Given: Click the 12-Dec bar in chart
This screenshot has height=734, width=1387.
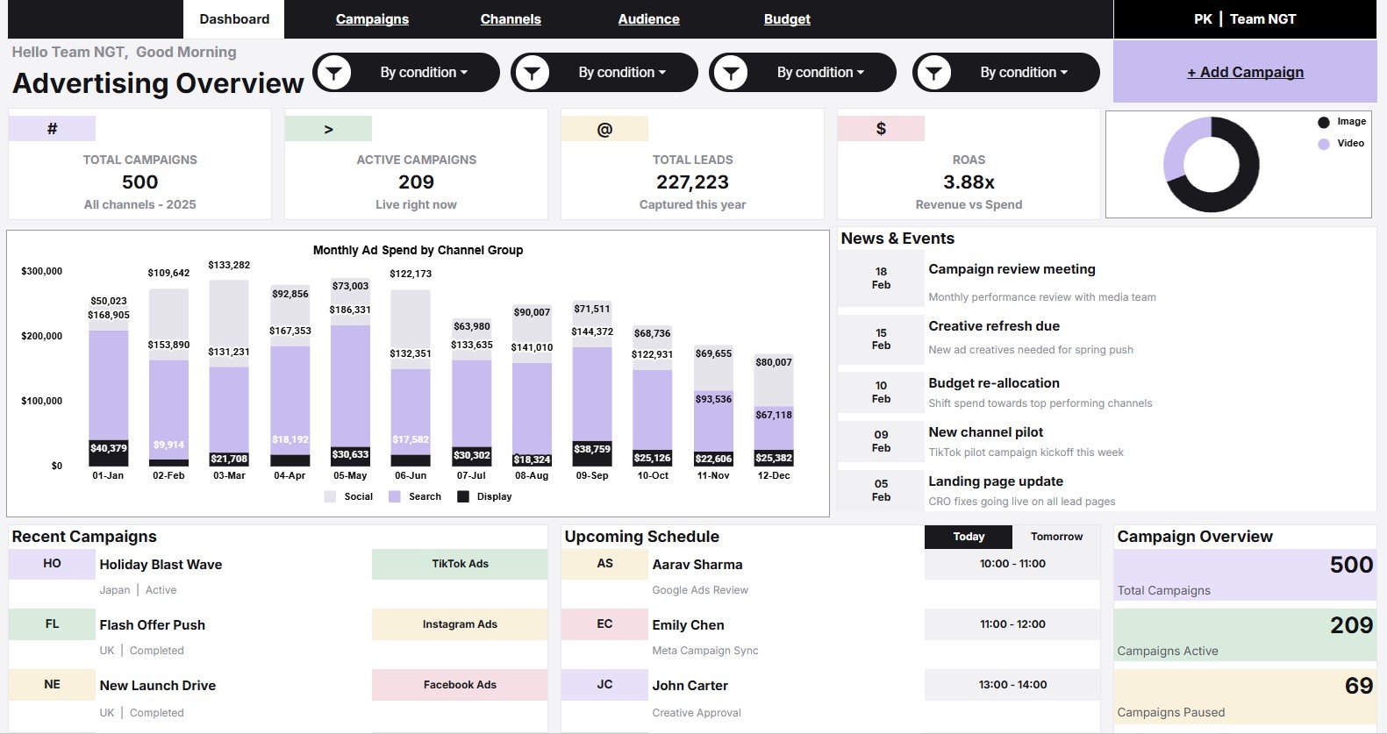Looking at the screenshot, I should tap(774, 410).
